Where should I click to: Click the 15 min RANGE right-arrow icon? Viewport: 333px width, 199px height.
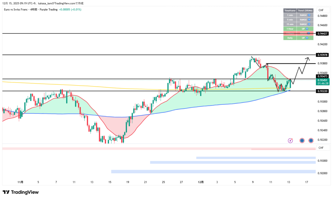[309, 24]
